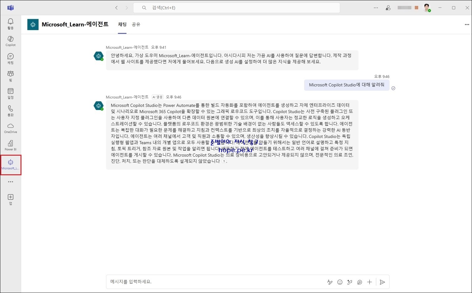This screenshot has height=293, width=472.
Task: Open the Calendar icon in sidebar
Action: pyautogui.click(x=11, y=93)
